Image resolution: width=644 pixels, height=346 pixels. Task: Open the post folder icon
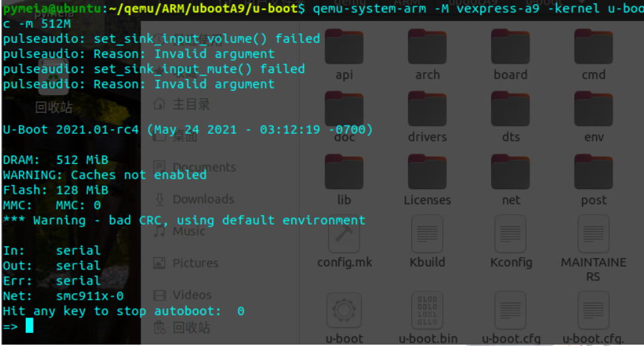tap(594, 172)
